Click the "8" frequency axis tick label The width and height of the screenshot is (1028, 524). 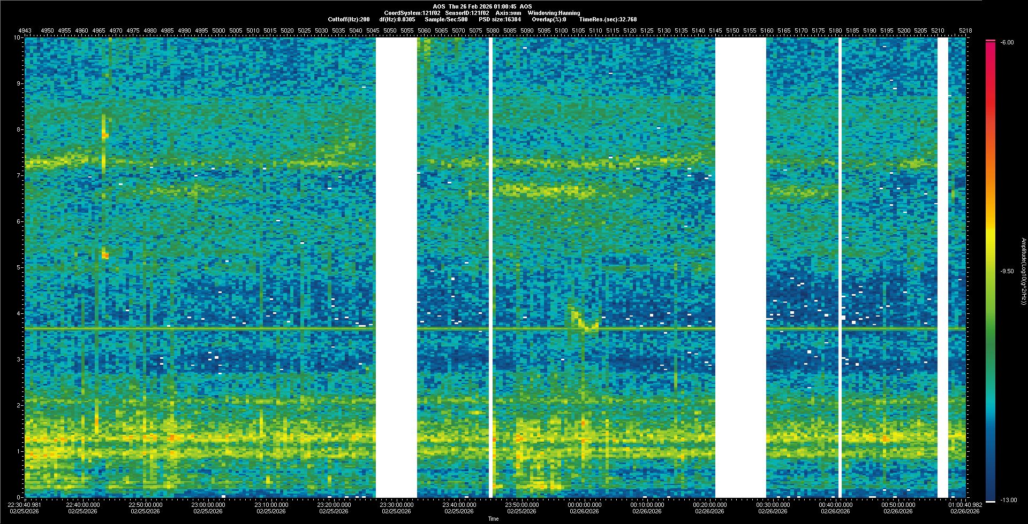tap(19, 129)
